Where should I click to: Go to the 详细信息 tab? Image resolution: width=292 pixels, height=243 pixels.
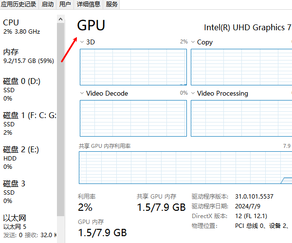pyautogui.click(x=88, y=4)
